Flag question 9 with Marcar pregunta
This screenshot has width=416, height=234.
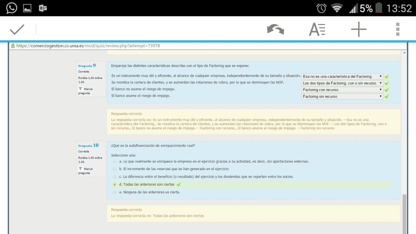(x=86, y=91)
